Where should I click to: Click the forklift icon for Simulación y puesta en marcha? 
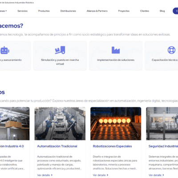click(60, 50)
